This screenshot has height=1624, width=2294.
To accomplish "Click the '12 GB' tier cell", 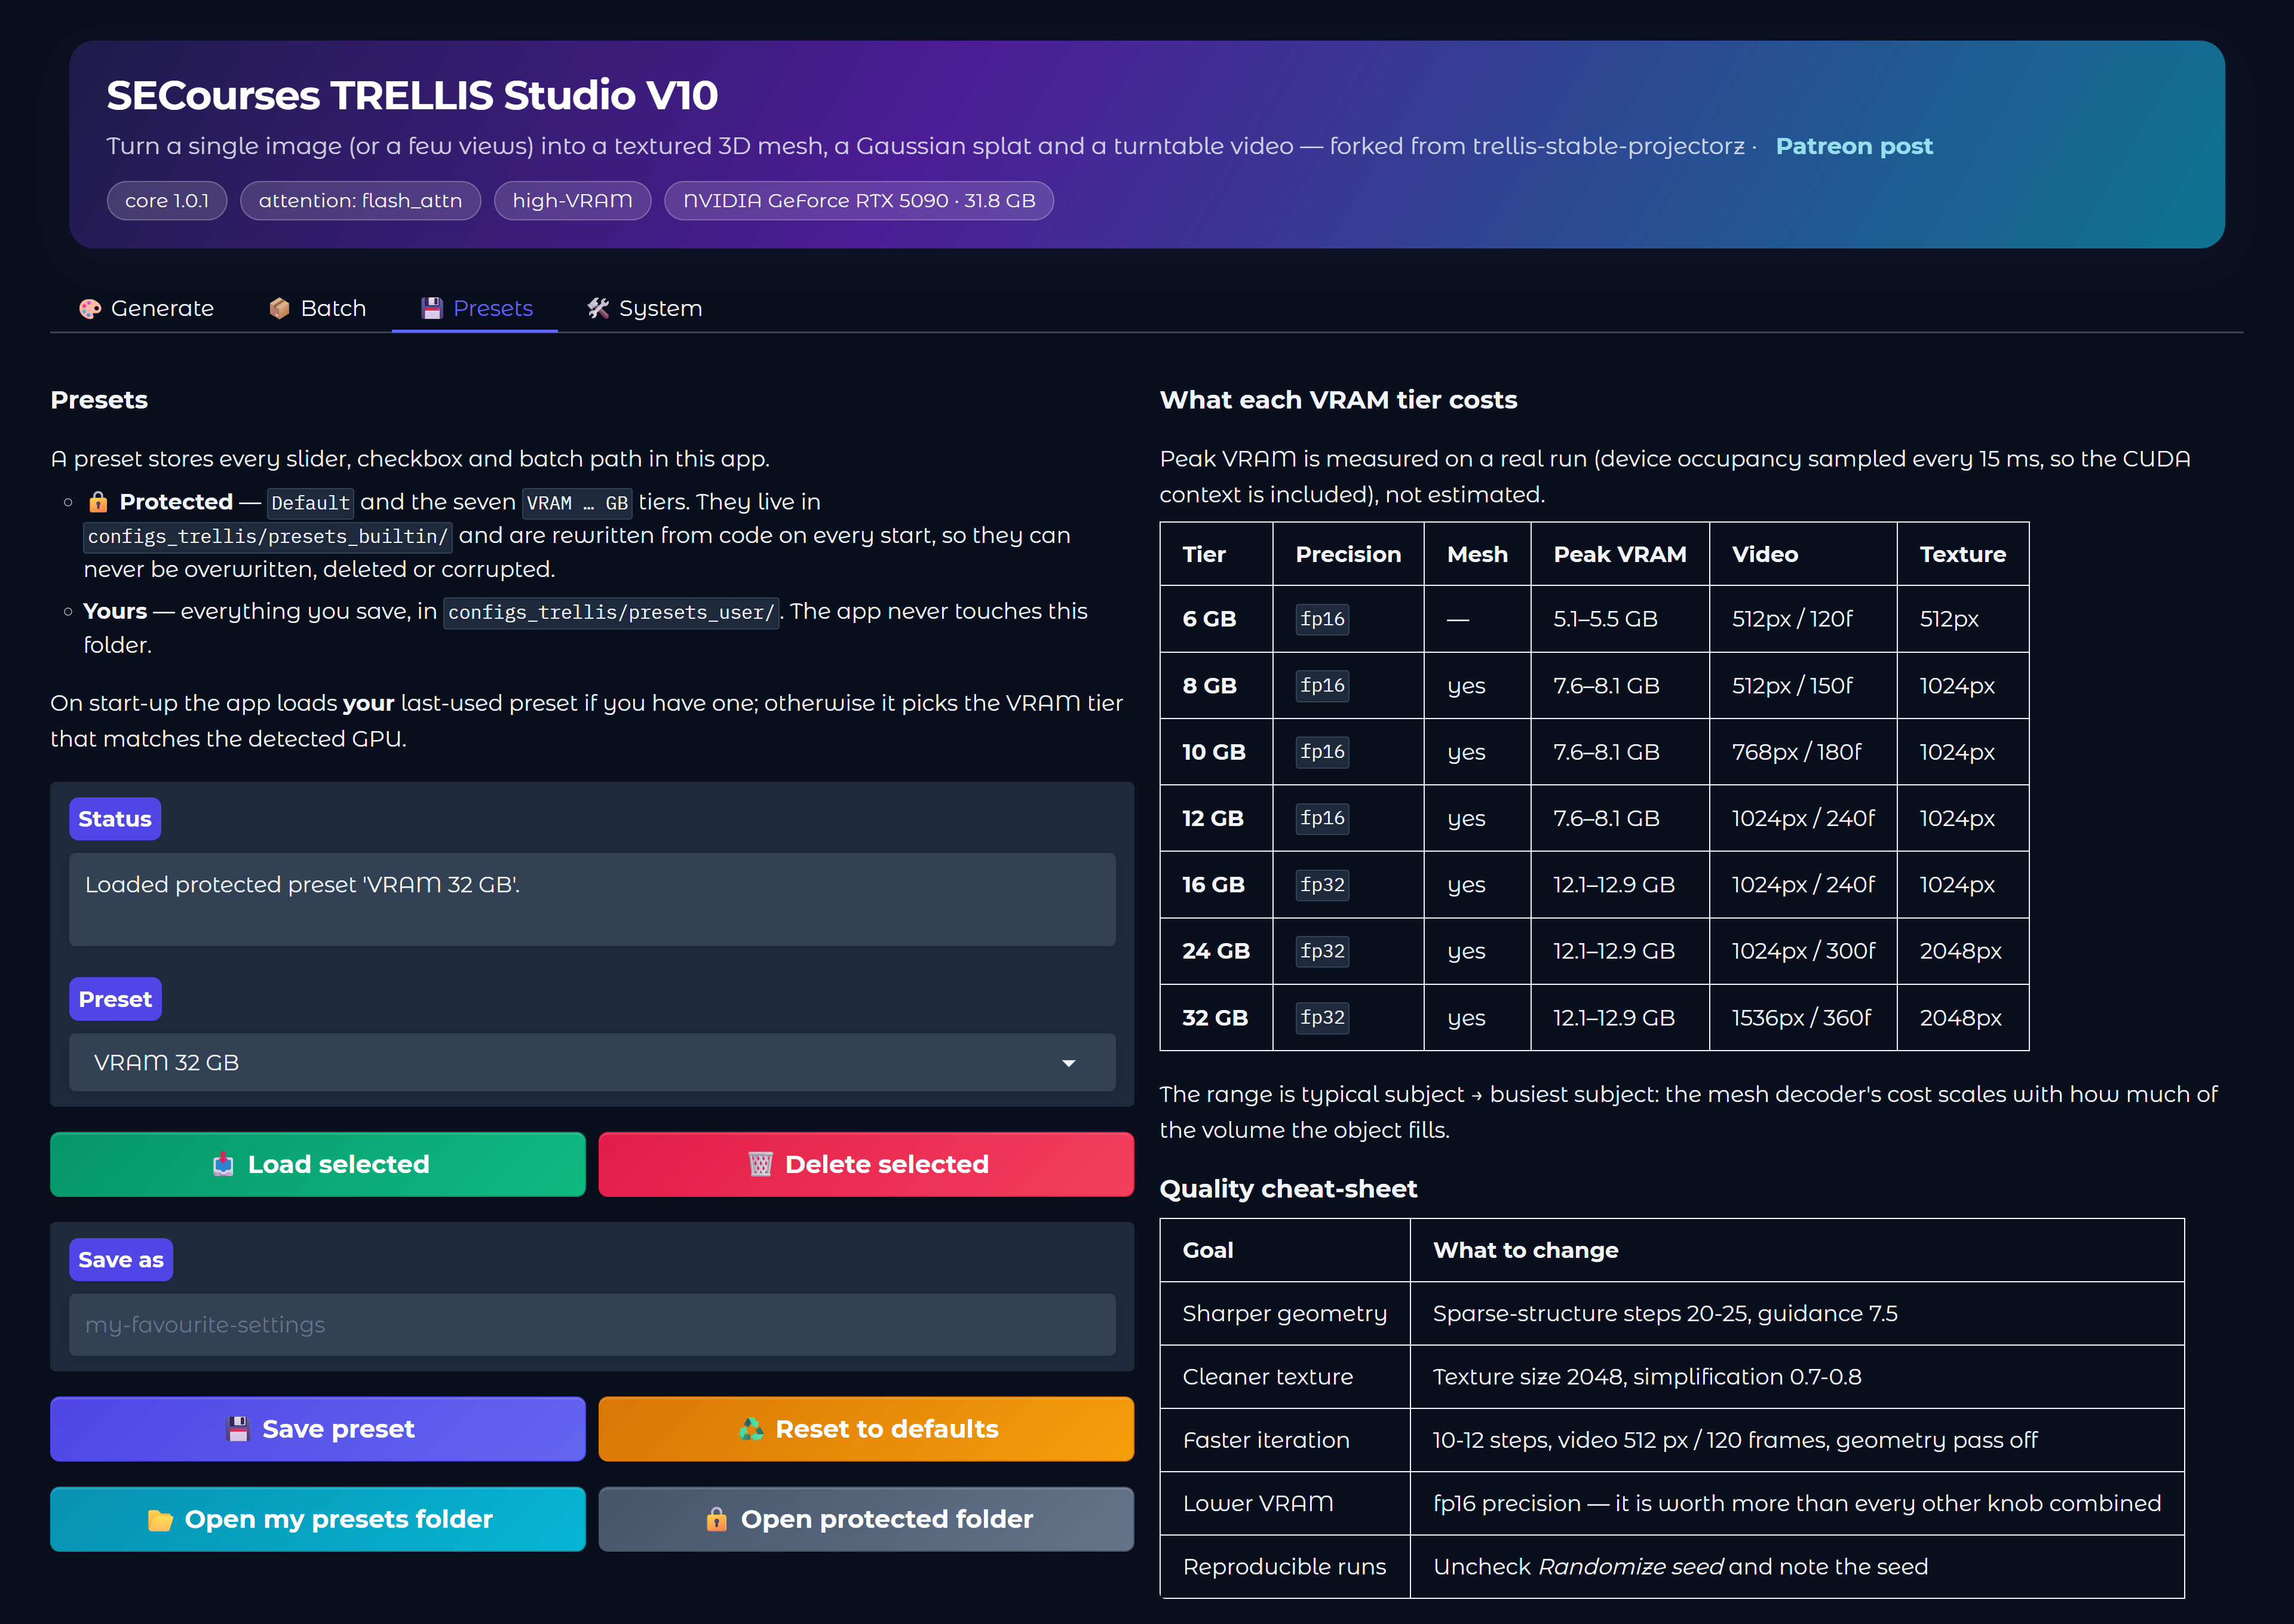I will (x=1216, y=818).
